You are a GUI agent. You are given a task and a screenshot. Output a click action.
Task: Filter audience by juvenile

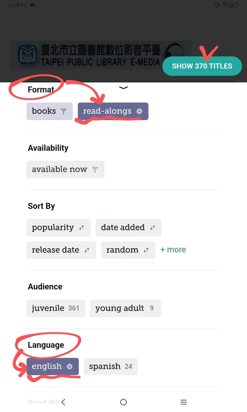pos(55,308)
